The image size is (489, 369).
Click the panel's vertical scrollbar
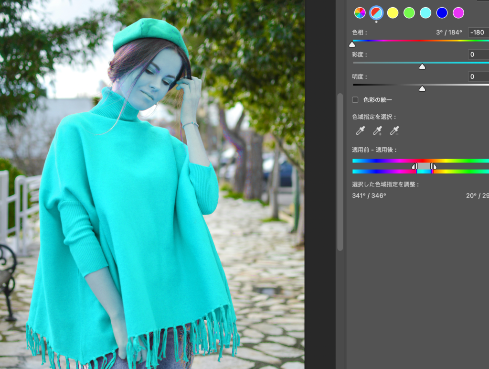click(340, 172)
